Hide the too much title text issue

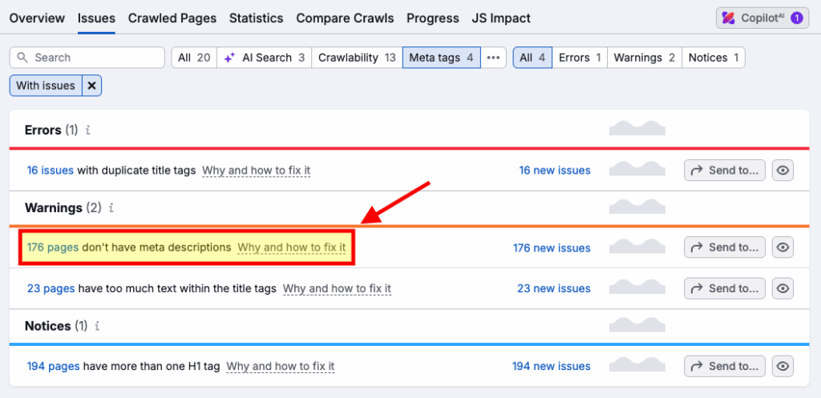(x=783, y=288)
